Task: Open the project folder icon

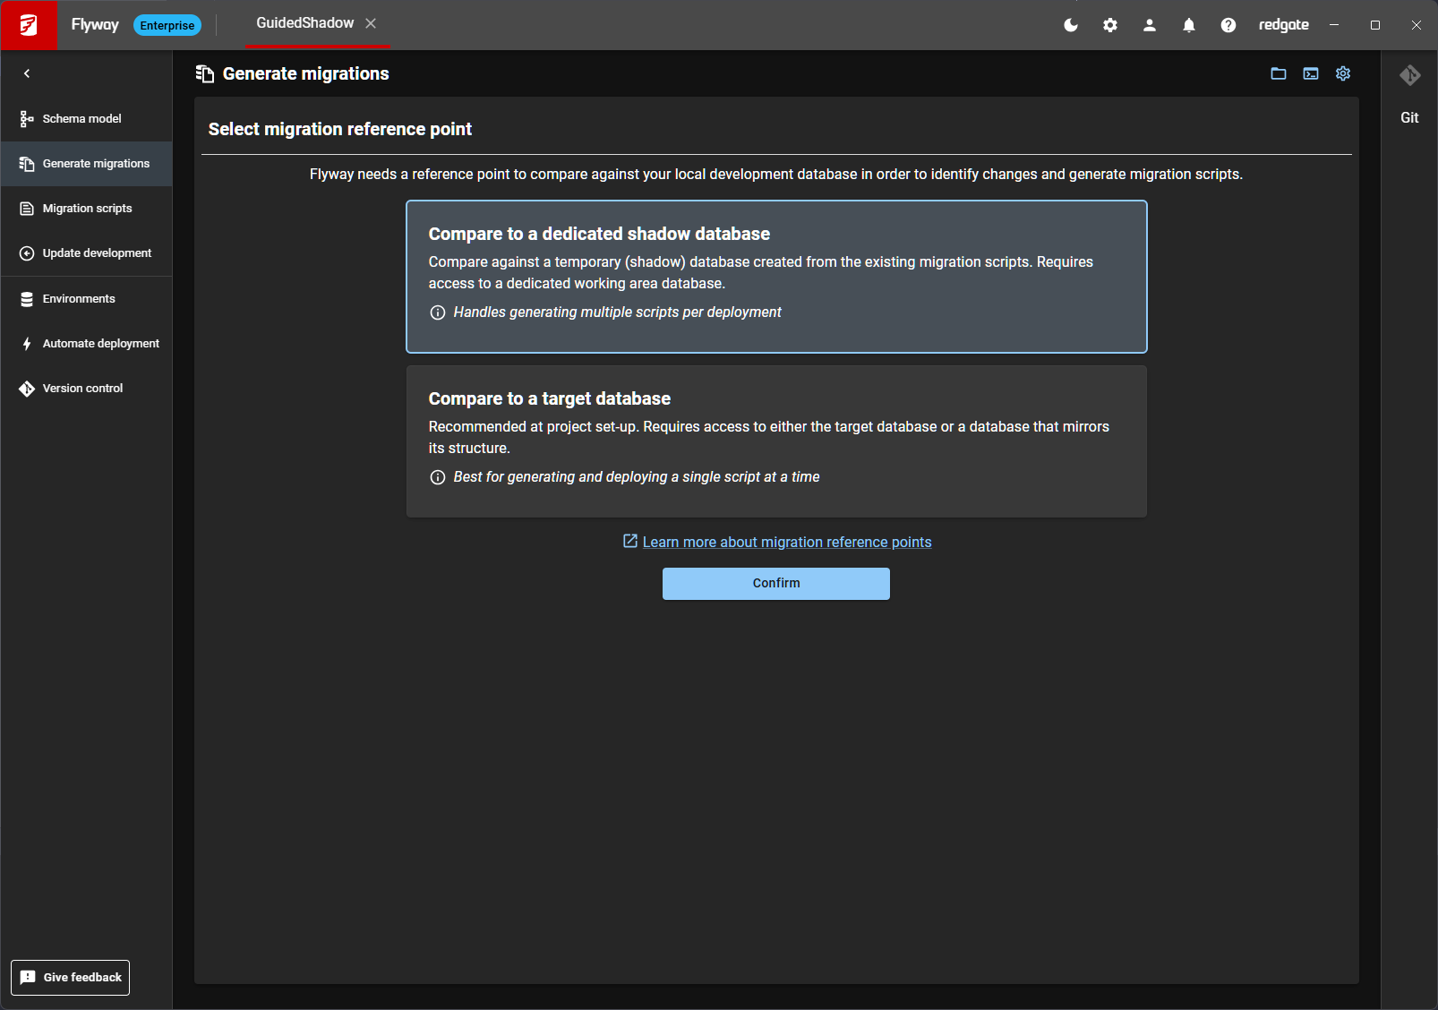Action: [x=1278, y=73]
